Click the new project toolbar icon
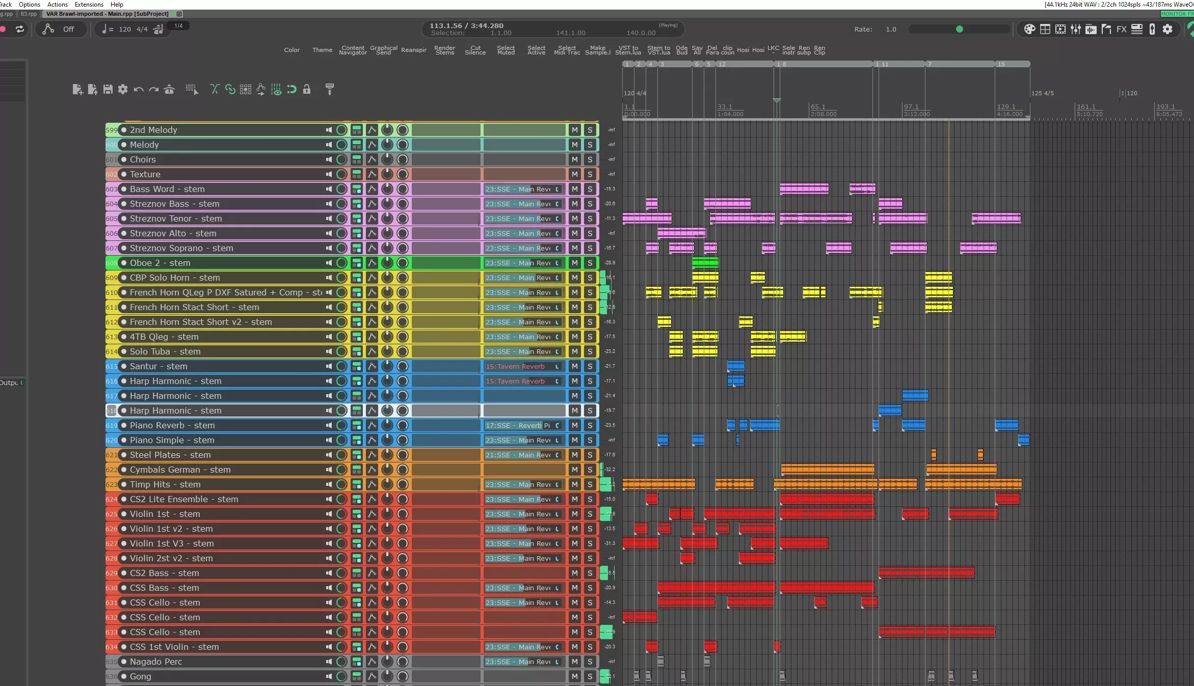The image size is (1194, 686). 77,90
